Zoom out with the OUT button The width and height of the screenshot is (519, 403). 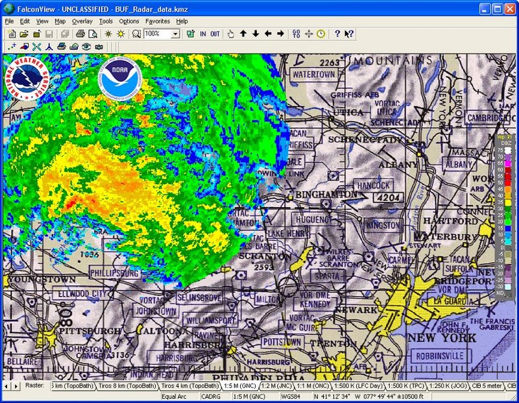214,33
